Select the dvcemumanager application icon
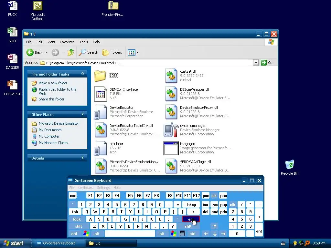Screen dimensions: 331x248 coord(171,130)
